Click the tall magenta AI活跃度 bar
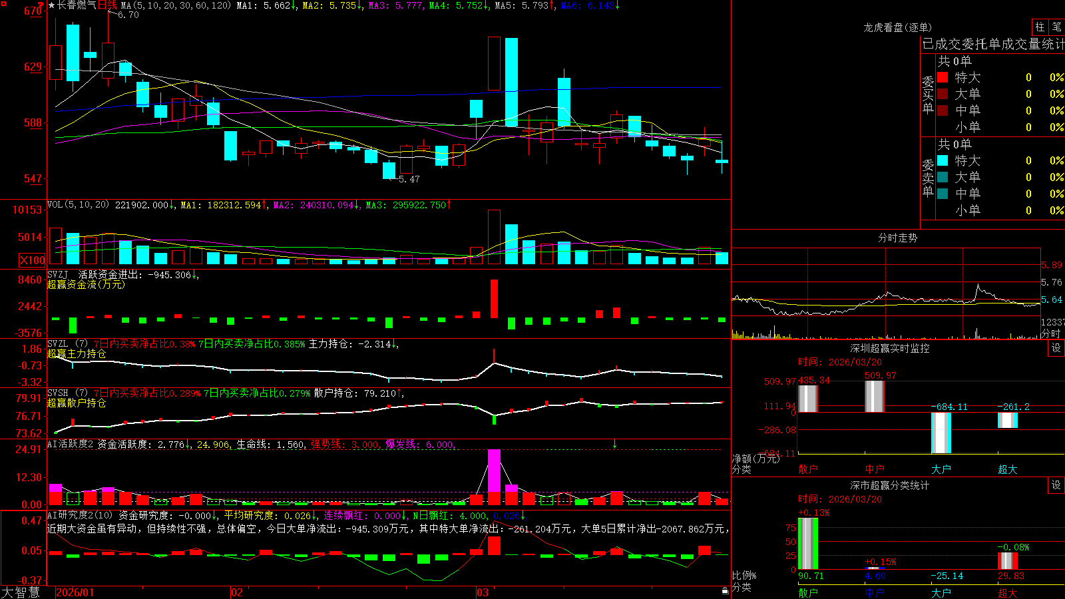 [x=494, y=471]
